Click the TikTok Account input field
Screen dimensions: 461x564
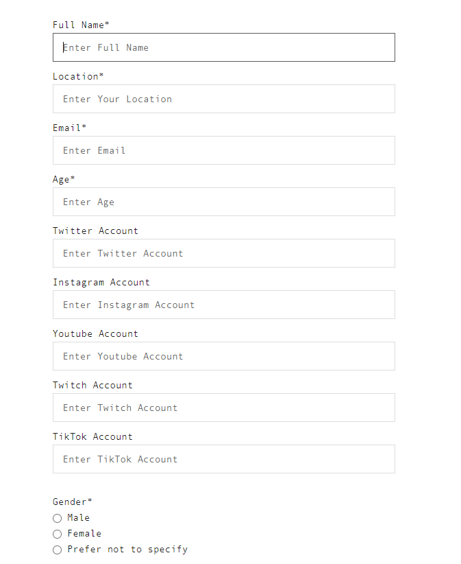click(x=224, y=459)
